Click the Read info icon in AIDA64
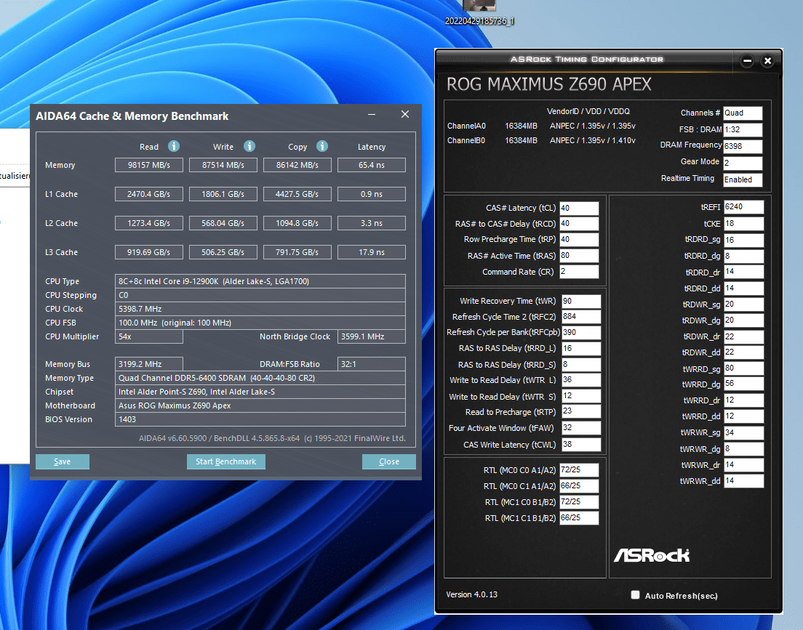The image size is (803, 630). (174, 146)
